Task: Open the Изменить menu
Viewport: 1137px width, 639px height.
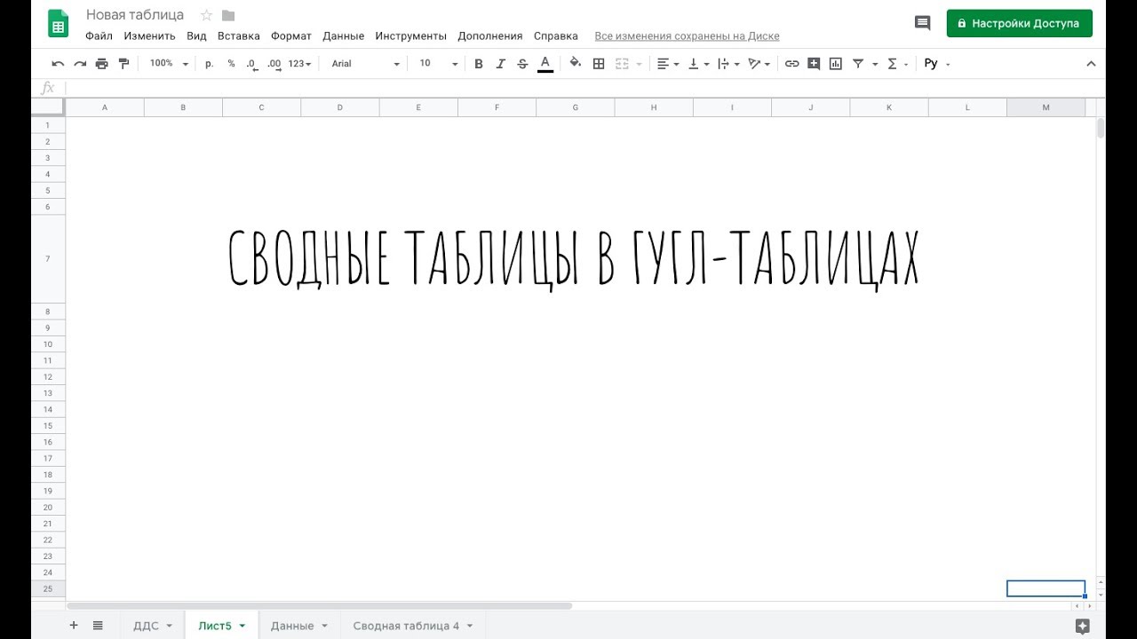Action: pyautogui.click(x=149, y=36)
